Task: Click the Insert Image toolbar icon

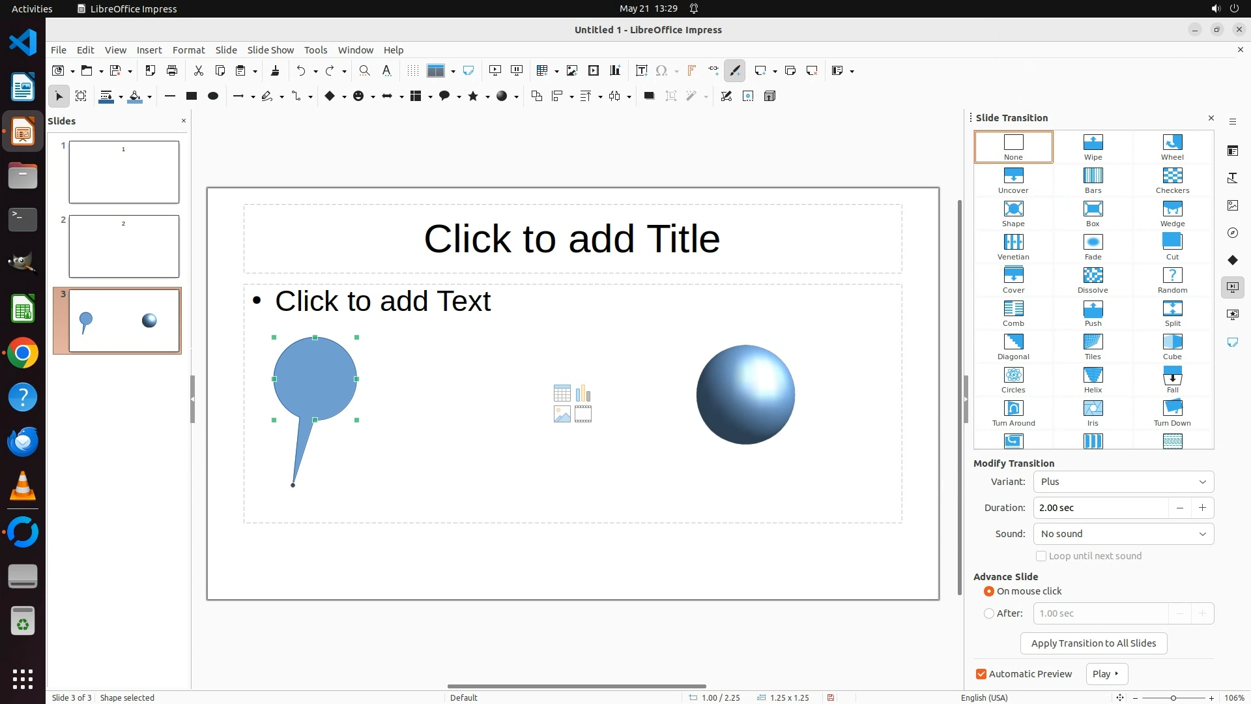Action: (571, 71)
